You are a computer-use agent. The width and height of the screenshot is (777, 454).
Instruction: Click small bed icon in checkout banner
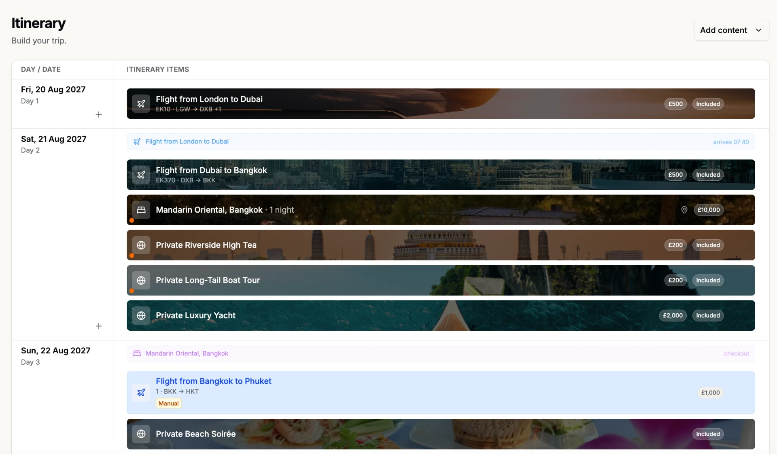[x=137, y=353]
